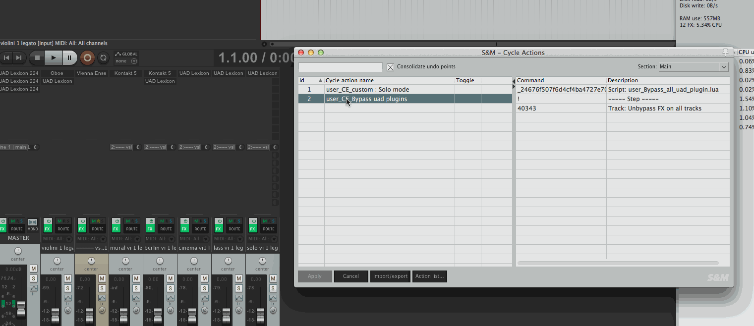Open Oboe FX slot in mixer
This screenshot has width=754, height=326.
point(57,73)
